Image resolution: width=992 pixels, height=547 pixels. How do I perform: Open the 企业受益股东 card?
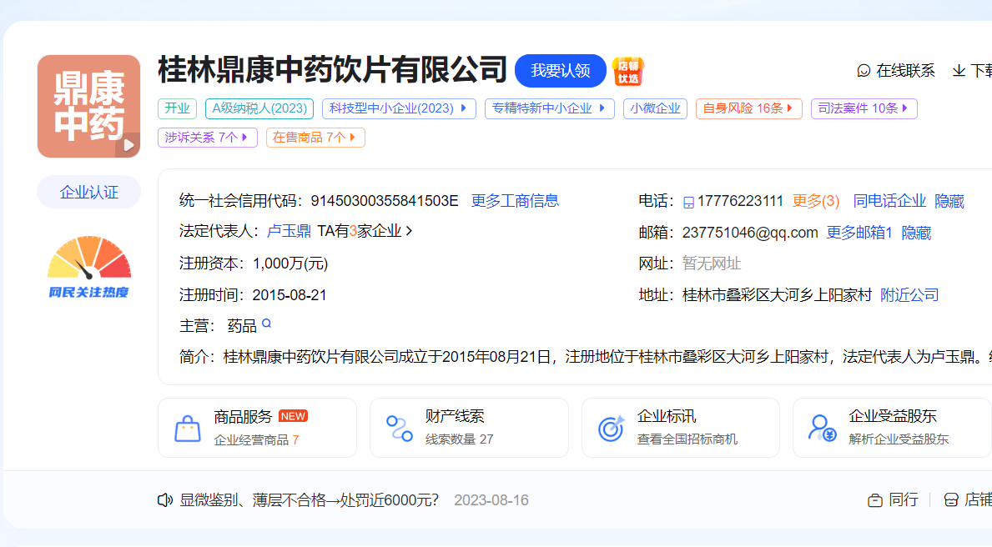pyautogui.click(x=892, y=428)
